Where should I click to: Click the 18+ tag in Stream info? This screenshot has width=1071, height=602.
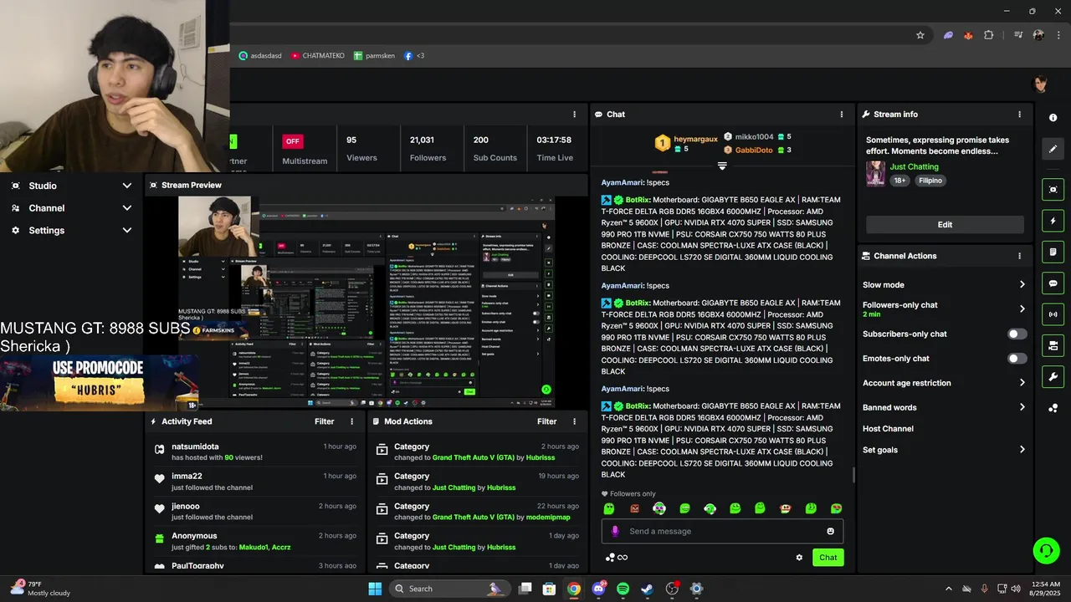click(899, 181)
